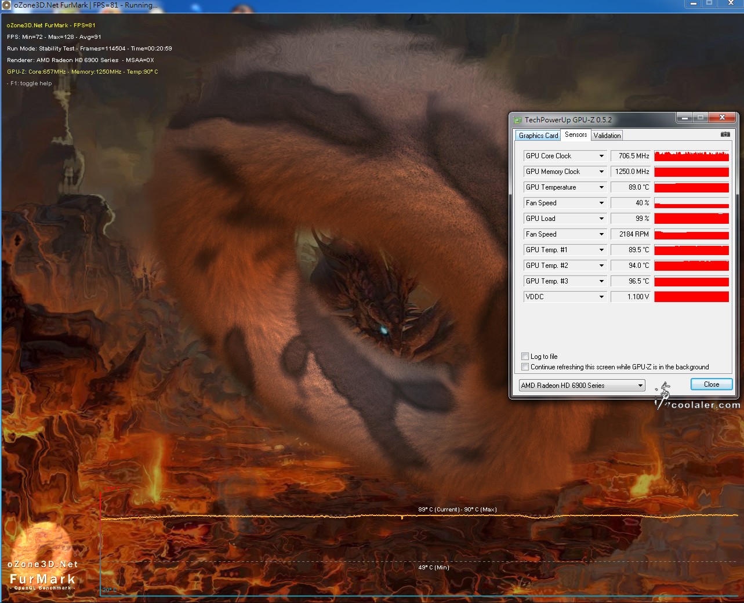This screenshot has width=744, height=603.
Task: Click the 40 % fan speed value
Action: tap(631, 203)
